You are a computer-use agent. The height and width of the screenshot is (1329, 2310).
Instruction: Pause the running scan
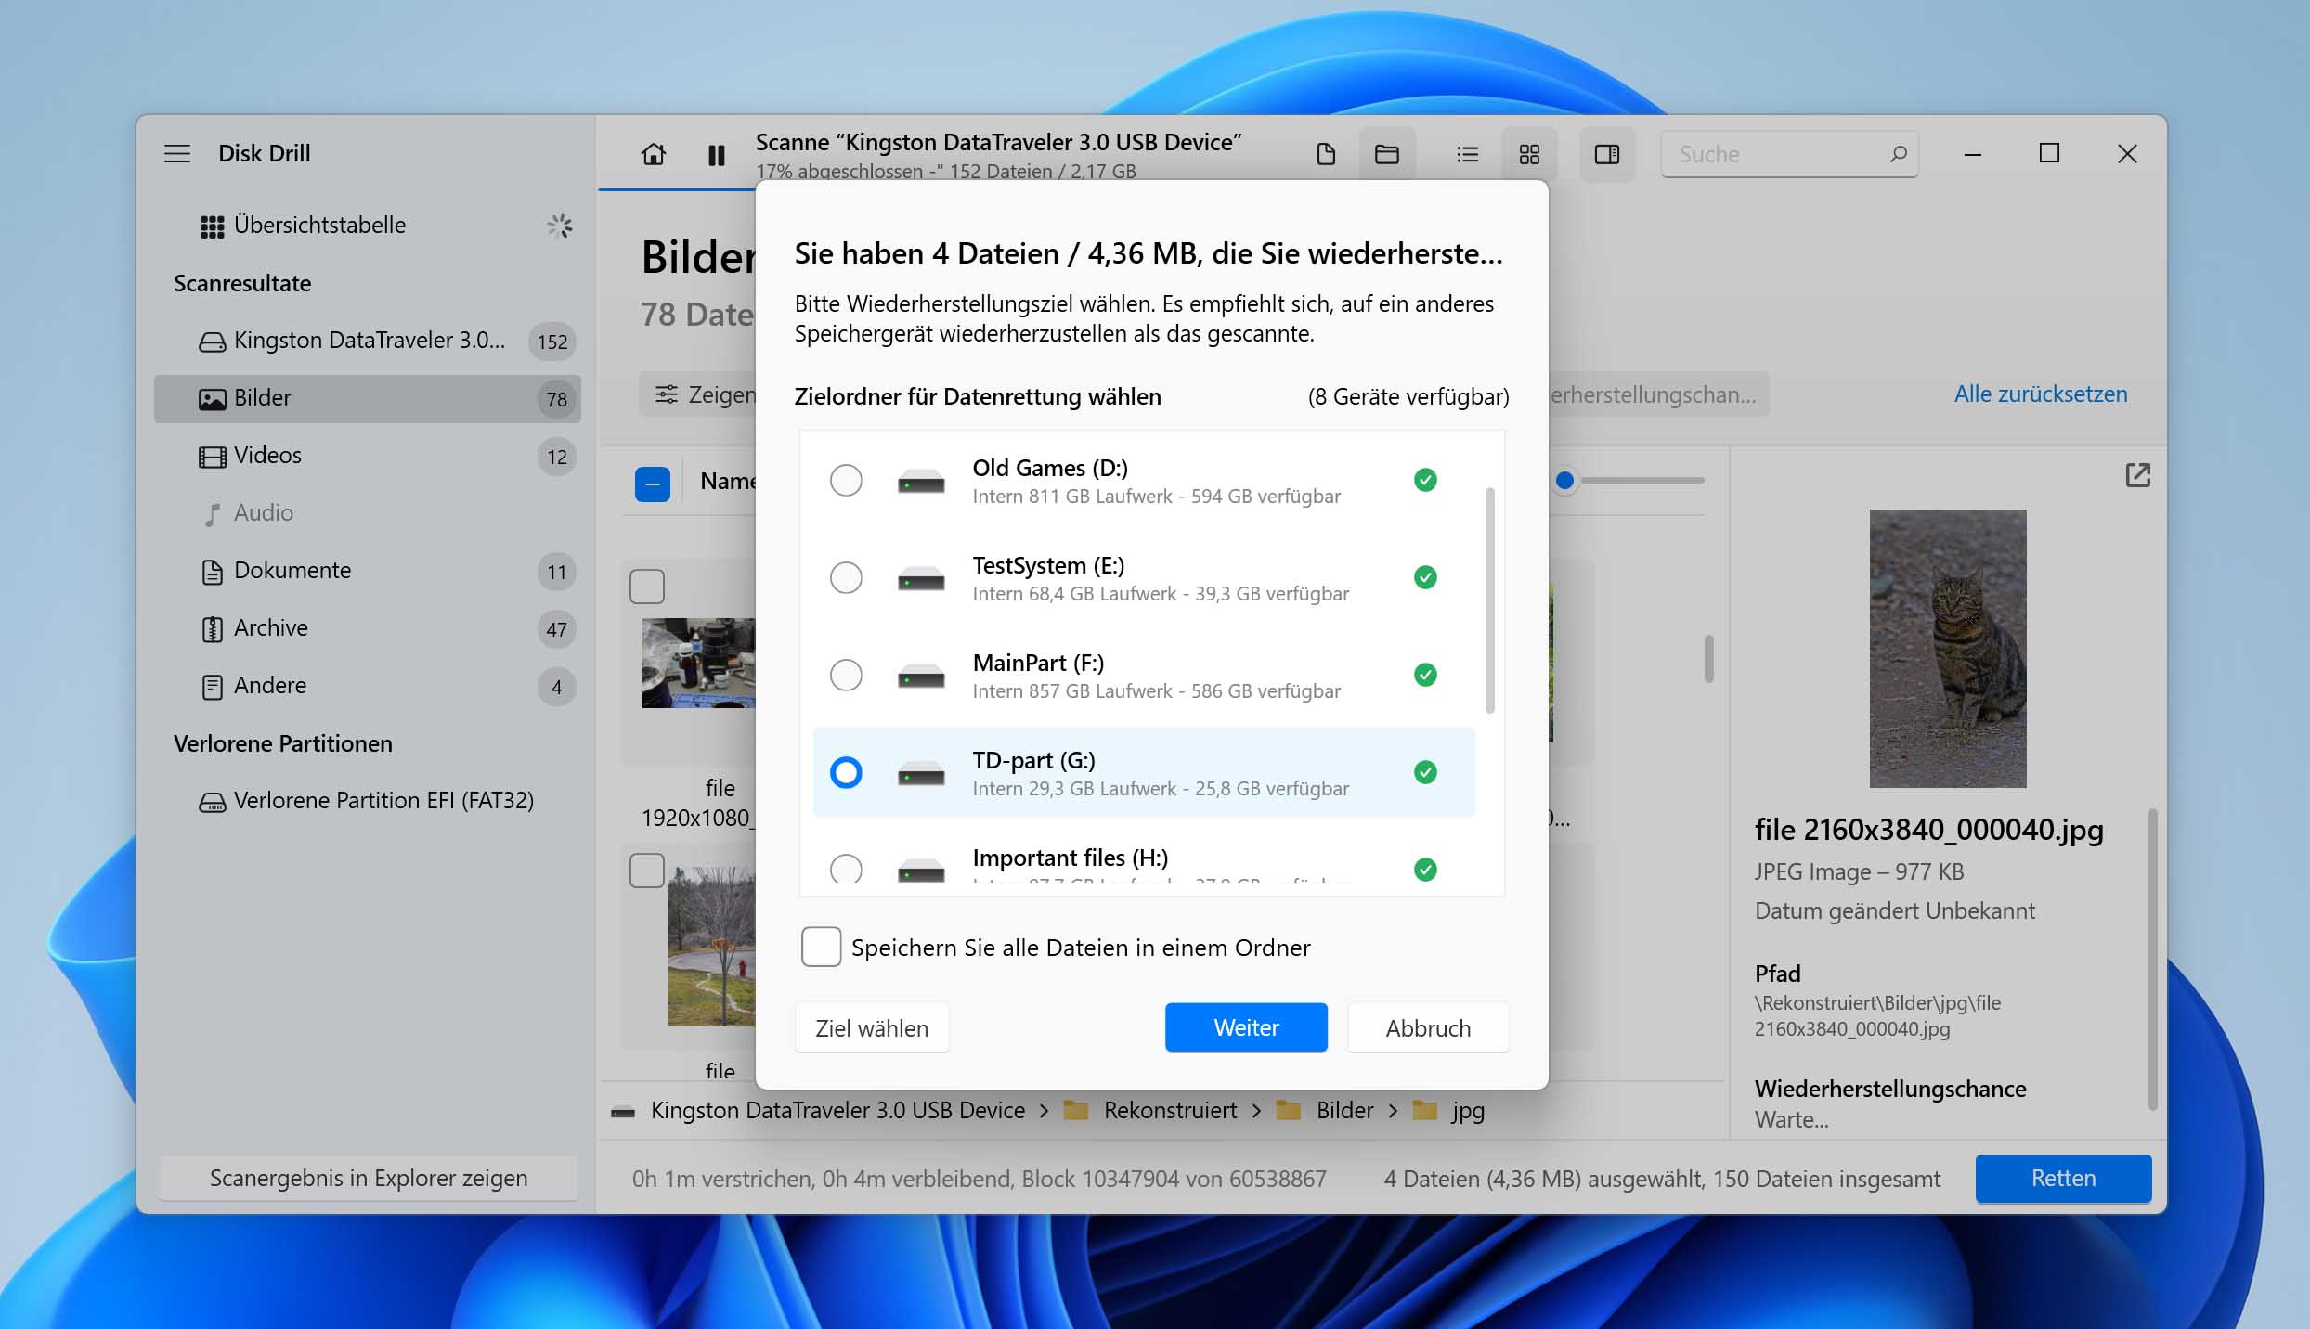pos(716,155)
